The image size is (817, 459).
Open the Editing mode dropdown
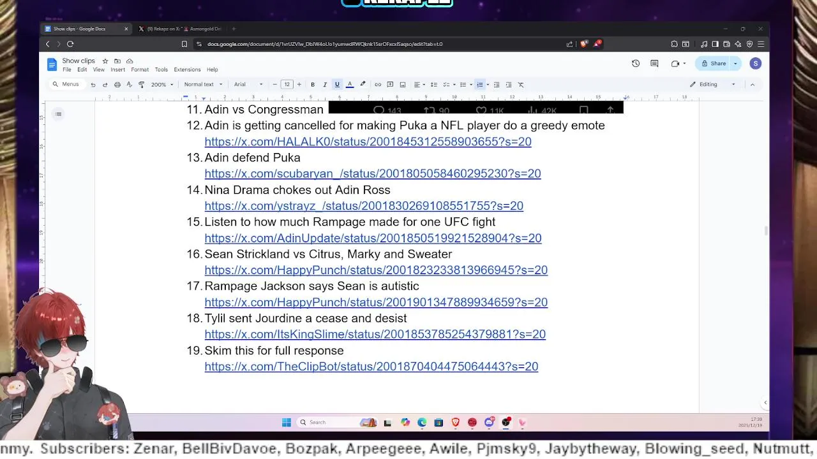point(712,84)
